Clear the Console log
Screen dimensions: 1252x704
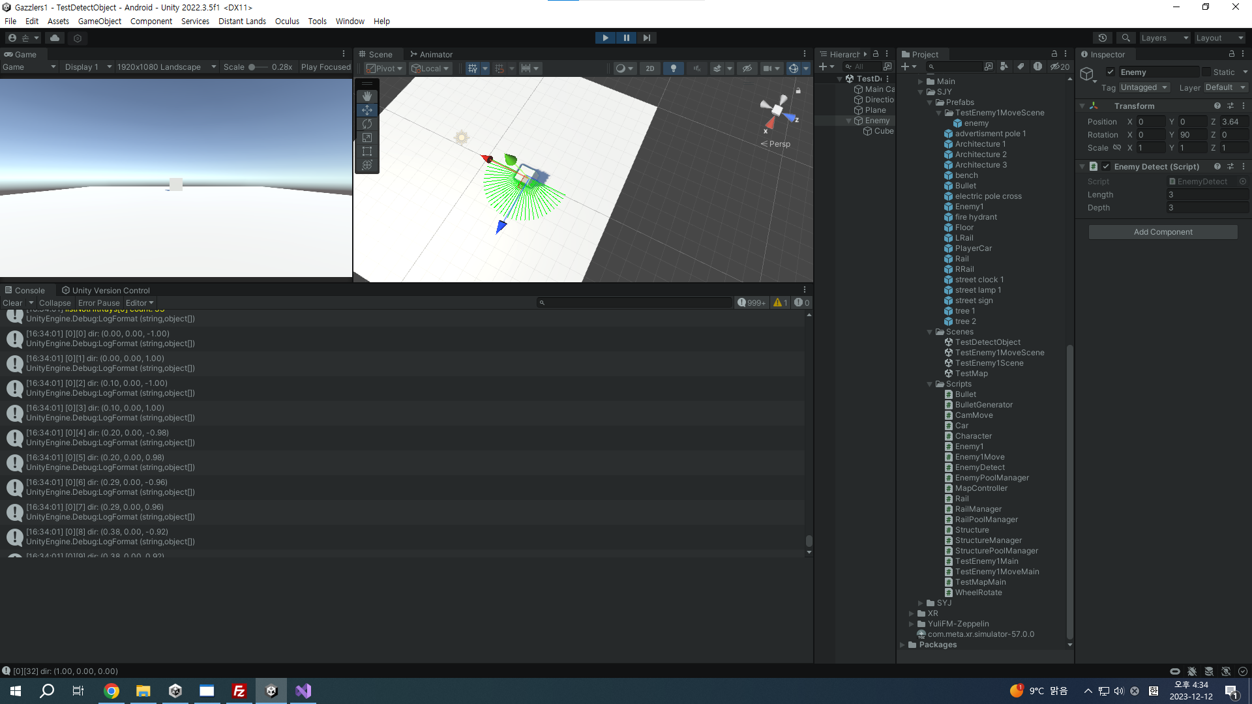pyautogui.click(x=12, y=303)
